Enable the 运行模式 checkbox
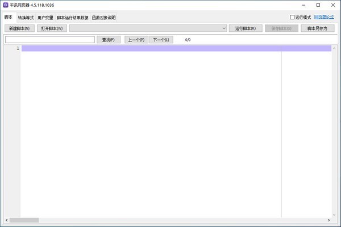Viewport: 341px width, 227px height. point(292,17)
